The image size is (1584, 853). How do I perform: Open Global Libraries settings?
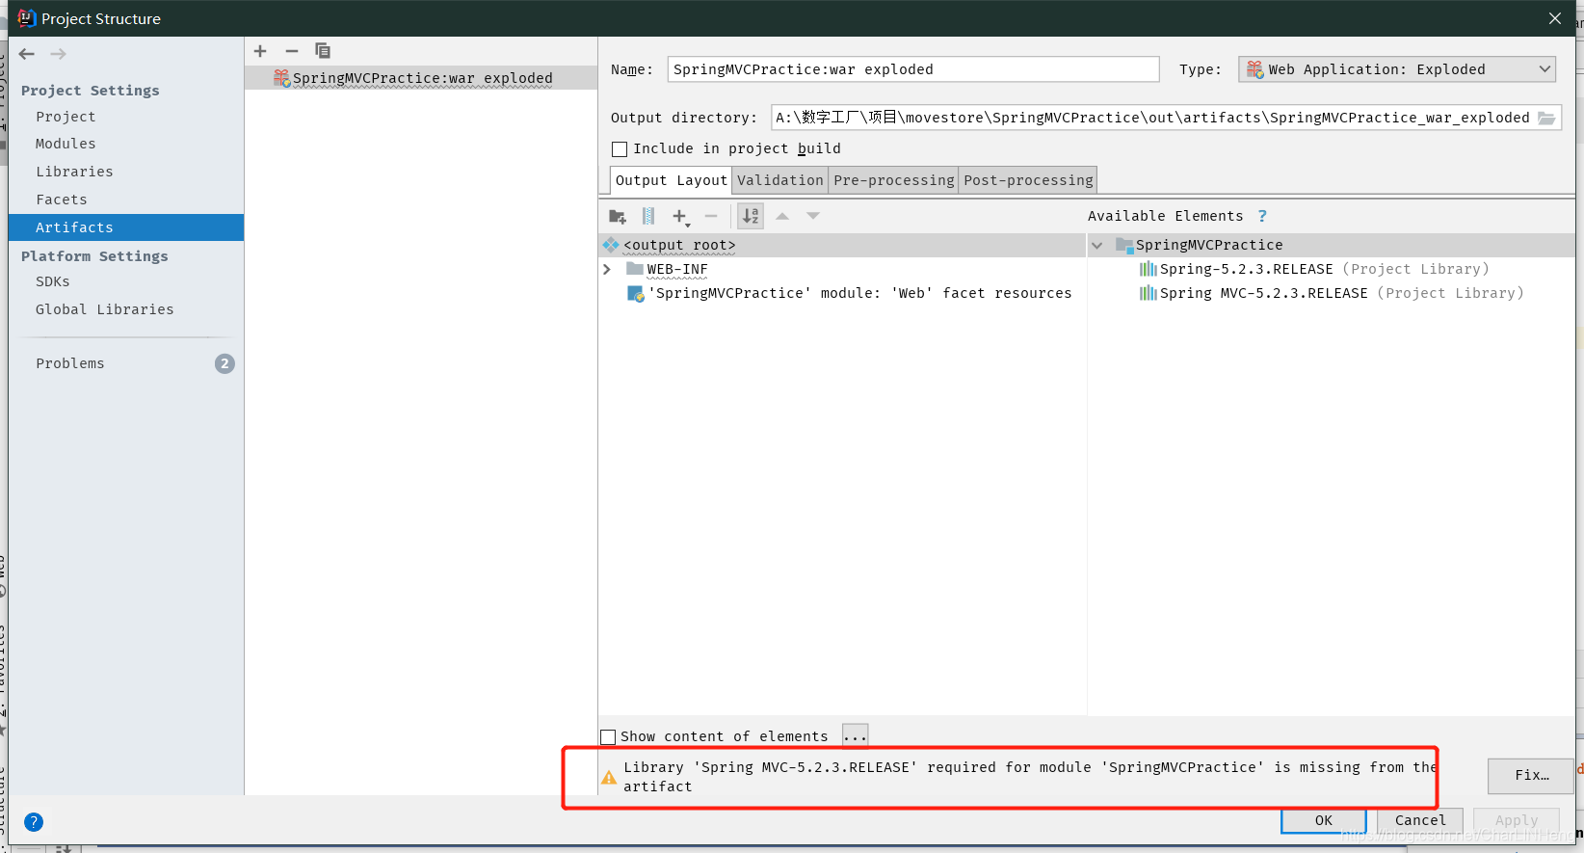tap(105, 309)
